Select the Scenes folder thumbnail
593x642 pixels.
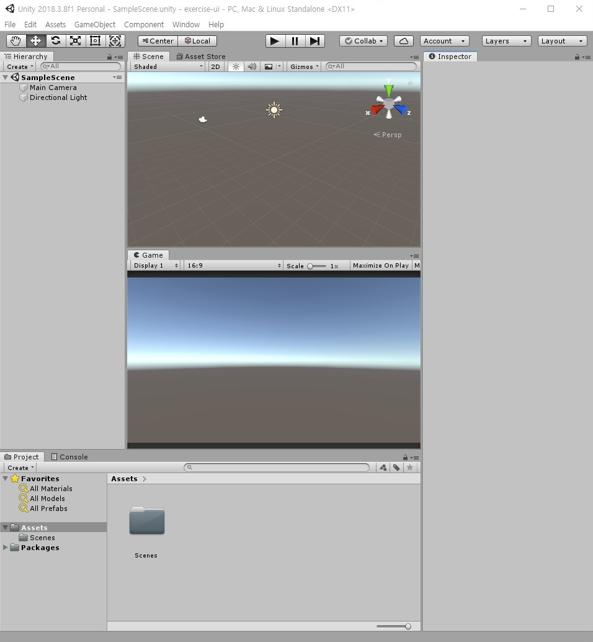[147, 521]
